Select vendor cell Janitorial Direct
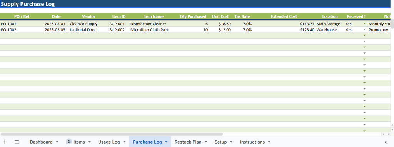Image resolution: width=394 pixels, height=147 pixels. [83, 30]
